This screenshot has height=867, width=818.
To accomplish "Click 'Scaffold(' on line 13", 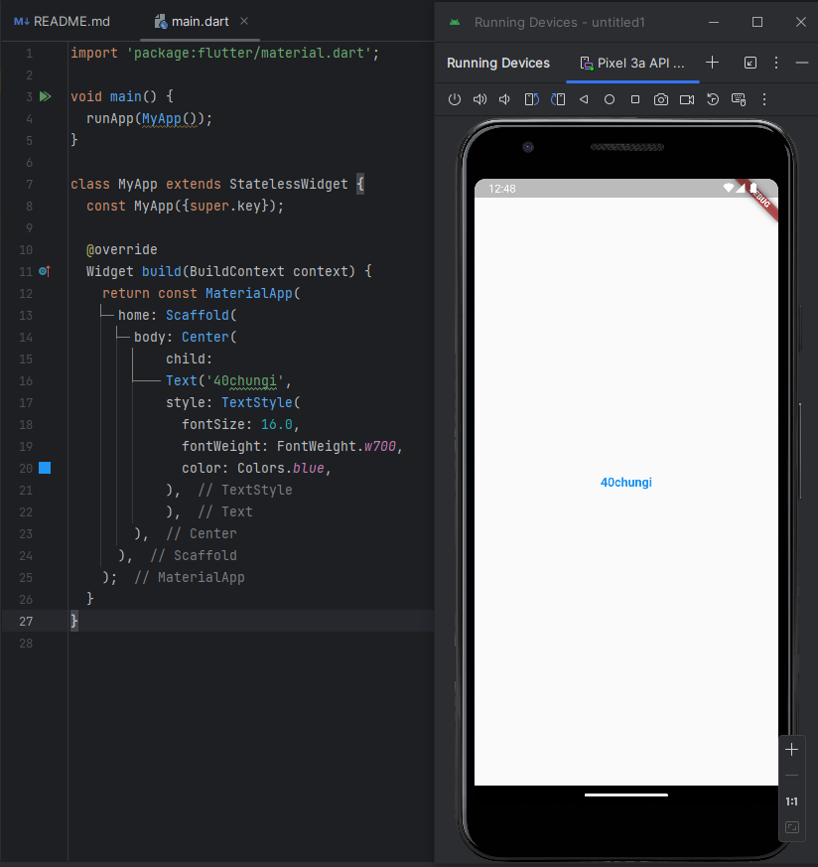I will point(202,315).
